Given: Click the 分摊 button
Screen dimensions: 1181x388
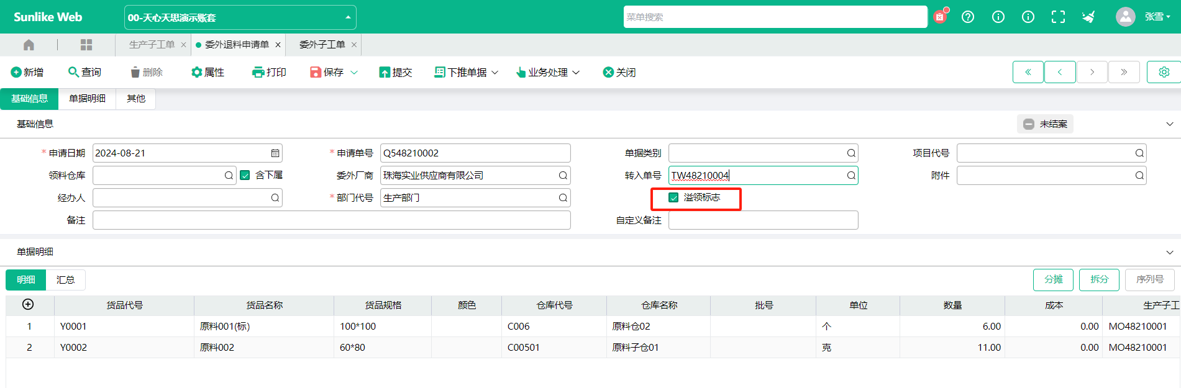Looking at the screenshot, I should click(1054, 280).
